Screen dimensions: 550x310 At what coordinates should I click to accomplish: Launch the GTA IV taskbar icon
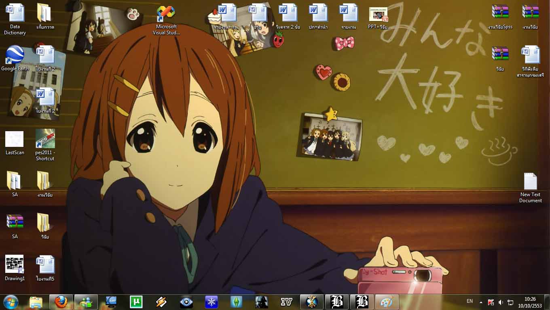287,302
